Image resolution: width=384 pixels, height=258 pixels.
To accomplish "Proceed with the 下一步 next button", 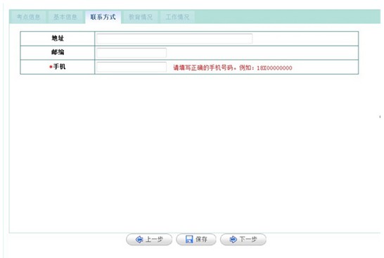I will [243, 240].
